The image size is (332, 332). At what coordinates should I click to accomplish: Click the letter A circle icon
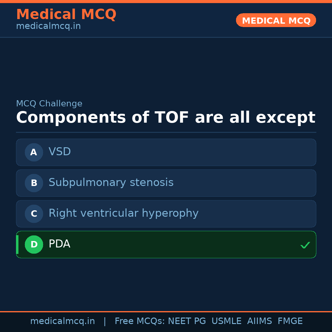tap(34, 152)
